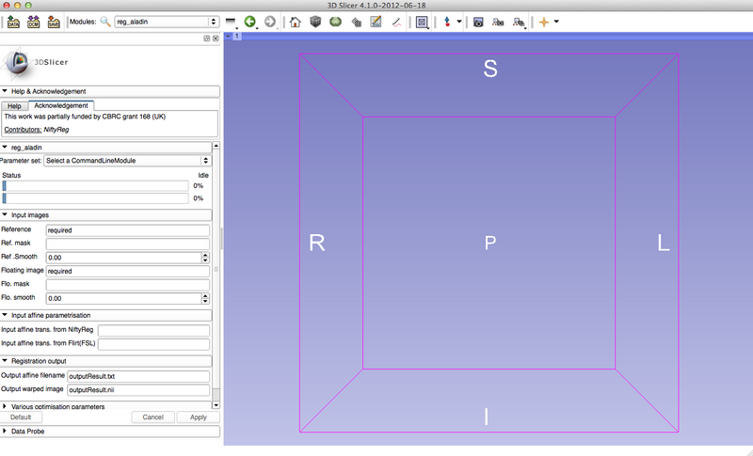Select the Acknowledgement tab
The width and height of the screenshot is (753, 456).
point(61,106)
